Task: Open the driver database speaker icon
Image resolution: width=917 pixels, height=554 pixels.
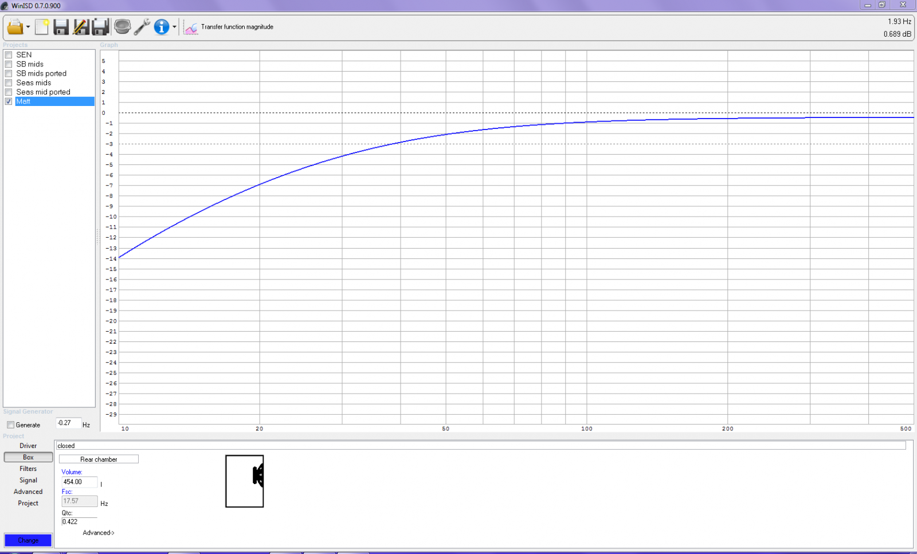Action: tap(122, 27)
